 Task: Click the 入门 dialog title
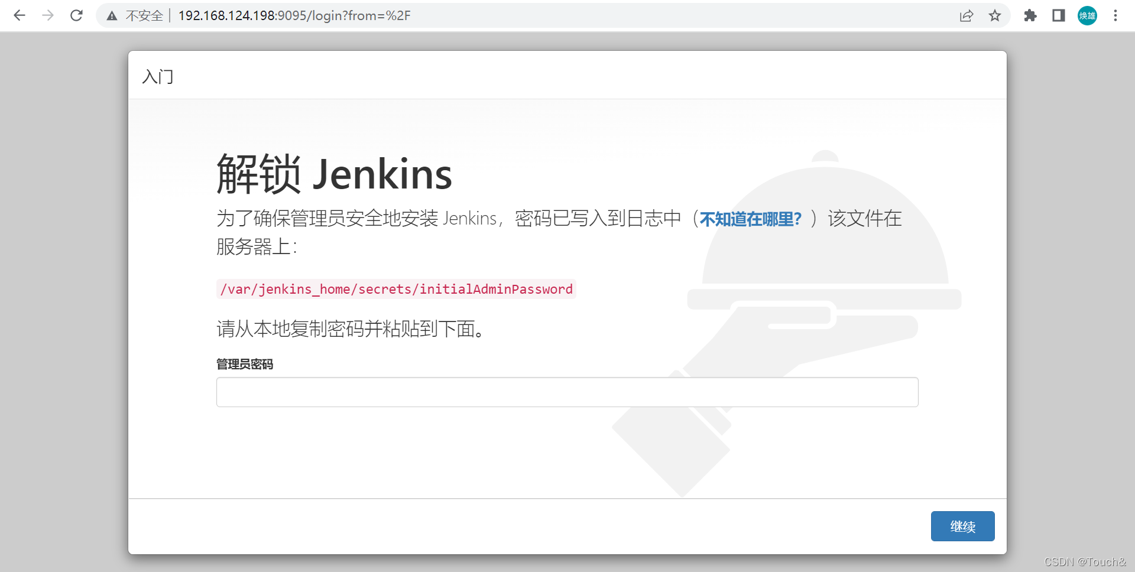click(158, 77)
